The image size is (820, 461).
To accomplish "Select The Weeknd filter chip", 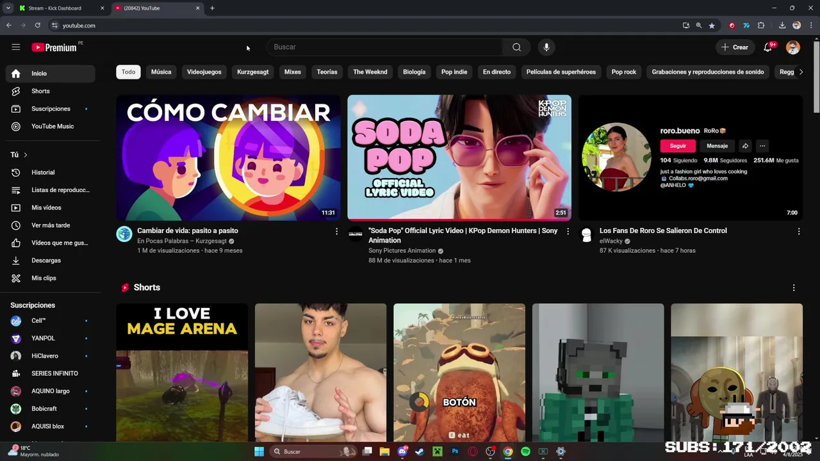I will click(x=370, y=72).
